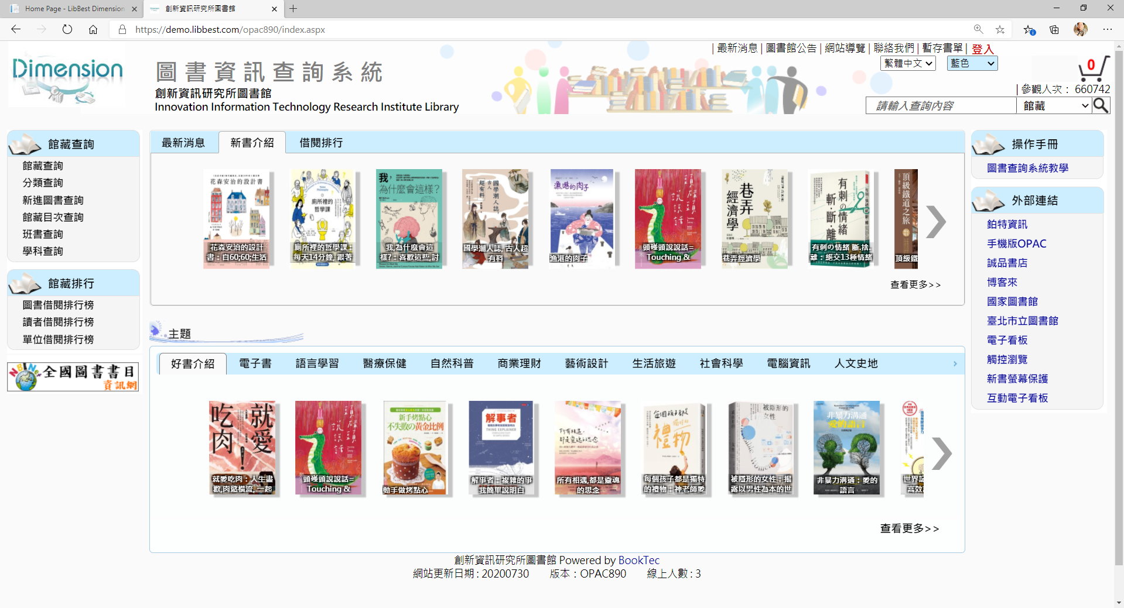Open 圖書借閱排行榜 in sidebar
1124x608 pixels.
pyautogui.click(x=58, y=305)
